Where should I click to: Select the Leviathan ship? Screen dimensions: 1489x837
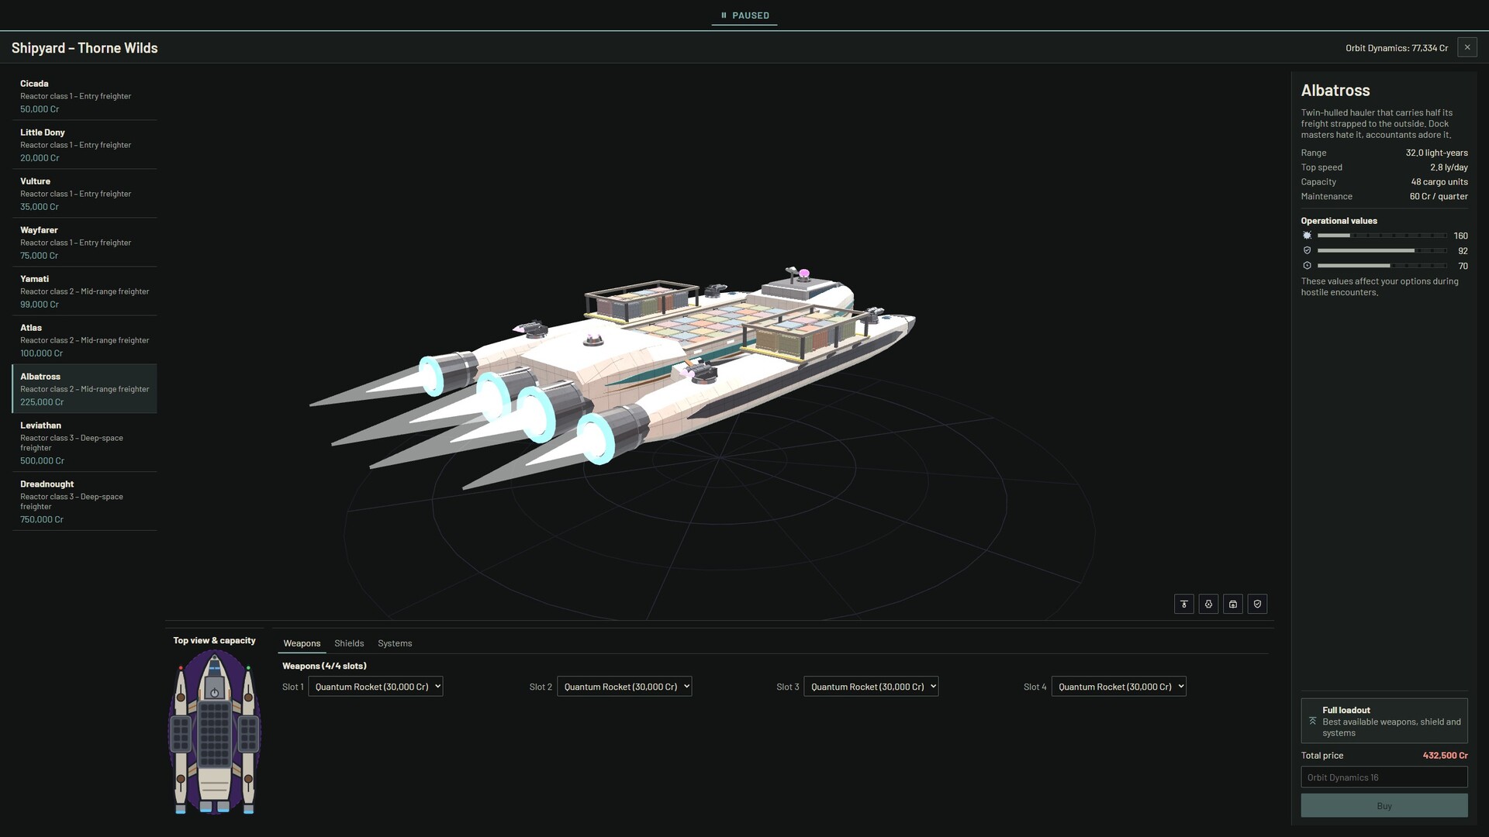tap(85, 443)
